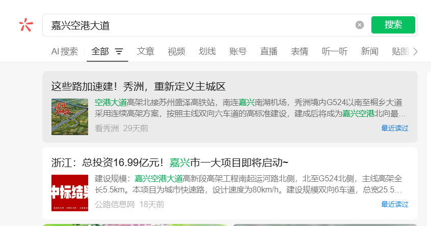Screen dimensions: 431x226
Task: Switch to the 视频 tab
Action: coord(176,51)
